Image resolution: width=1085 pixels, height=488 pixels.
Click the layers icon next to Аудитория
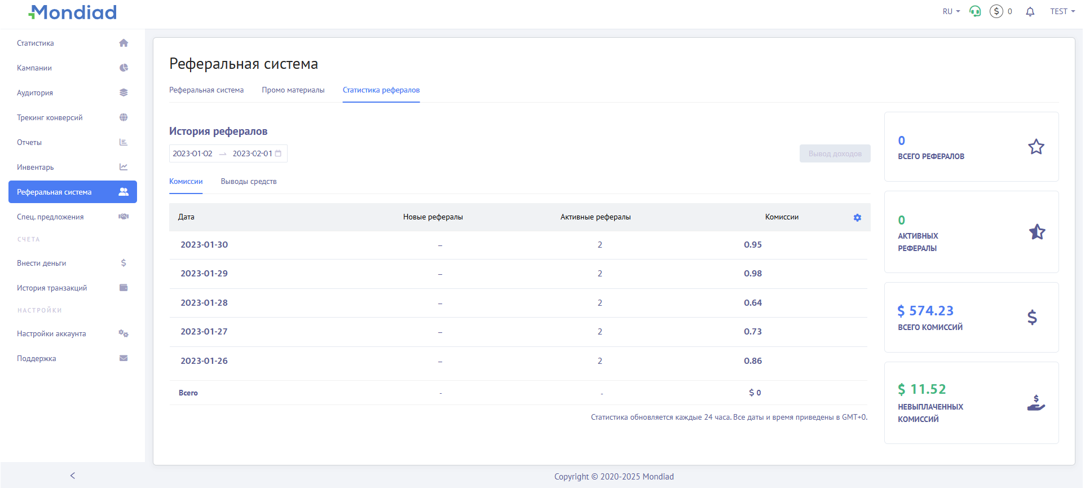(x=124, y=93)
